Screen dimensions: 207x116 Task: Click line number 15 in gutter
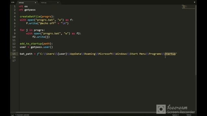[14, 54]
